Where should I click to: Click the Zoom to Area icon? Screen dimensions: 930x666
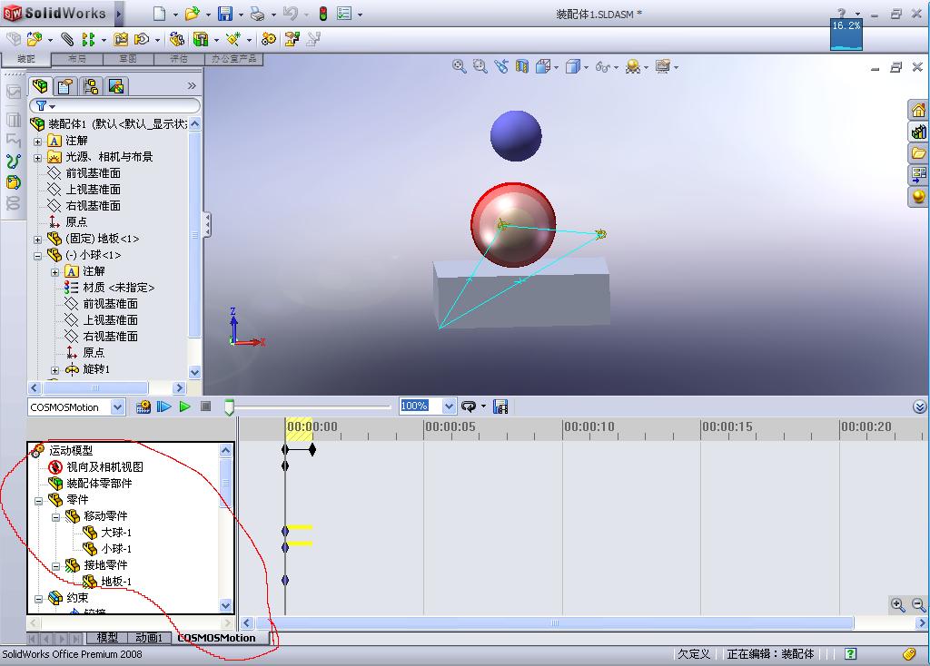(480, 66)
